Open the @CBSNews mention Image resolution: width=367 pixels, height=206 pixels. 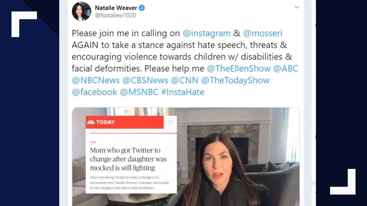coord(145,80)
